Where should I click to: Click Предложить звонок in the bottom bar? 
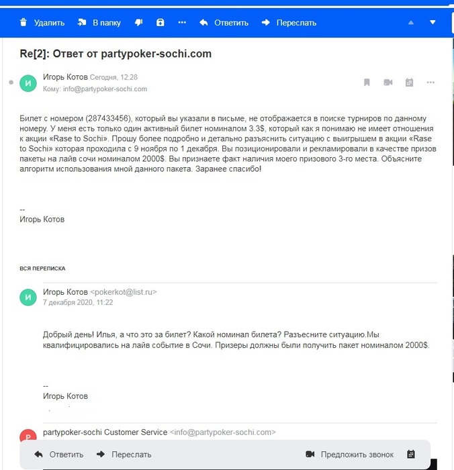[x=349, y=455]
